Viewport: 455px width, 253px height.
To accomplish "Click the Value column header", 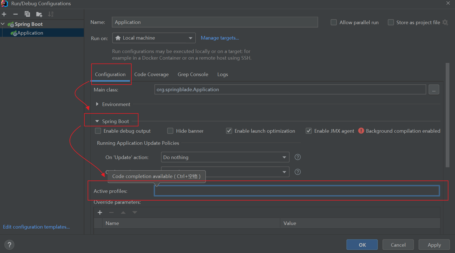I will point(360,223).
